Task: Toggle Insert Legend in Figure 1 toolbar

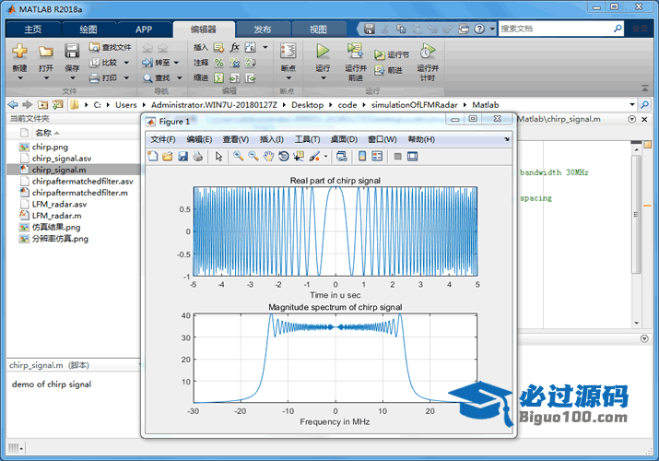Action: [377, 157]
